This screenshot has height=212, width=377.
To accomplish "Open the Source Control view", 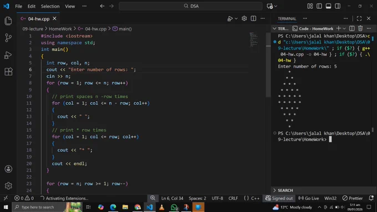I will click(x=8, y=38).
